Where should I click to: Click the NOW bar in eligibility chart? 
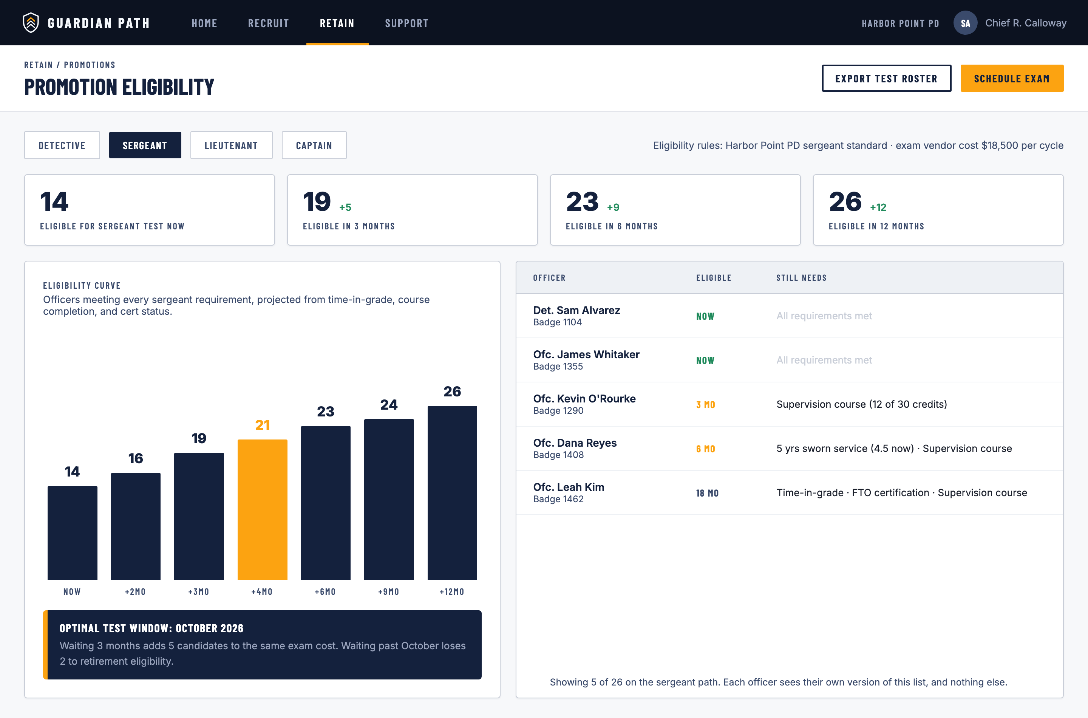72,532
